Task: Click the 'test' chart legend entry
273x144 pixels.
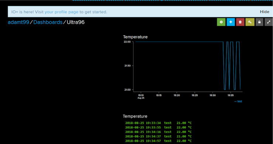Action: [x=238, y=101]
